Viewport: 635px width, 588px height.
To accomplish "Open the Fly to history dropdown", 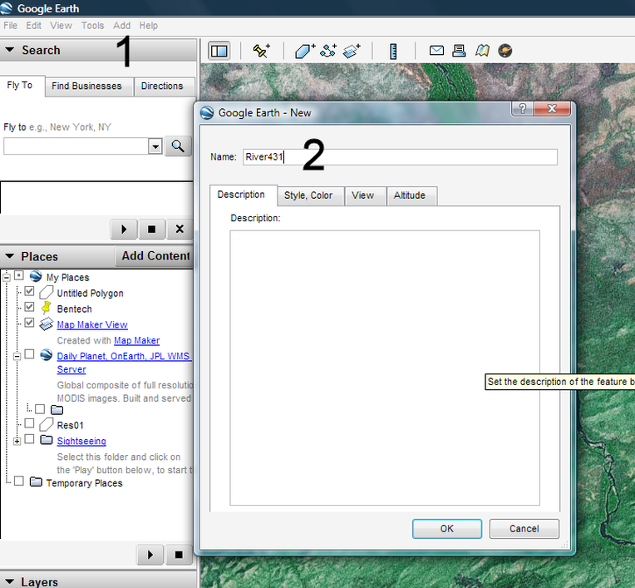I will (x=155, y=146).
